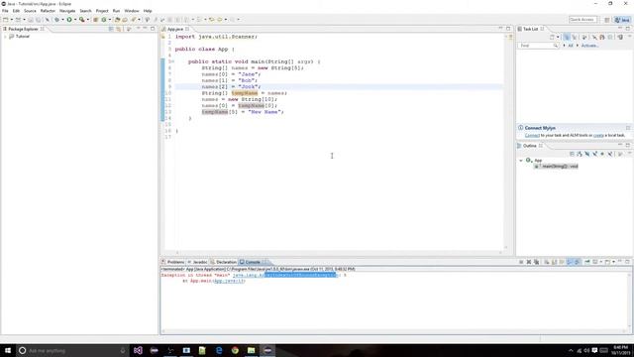Viewport: 634px width, 357px height.
Task: Open the Window menu
Action: click(x=132, y=11)
